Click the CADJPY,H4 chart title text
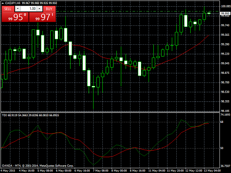 coord(13,3)
